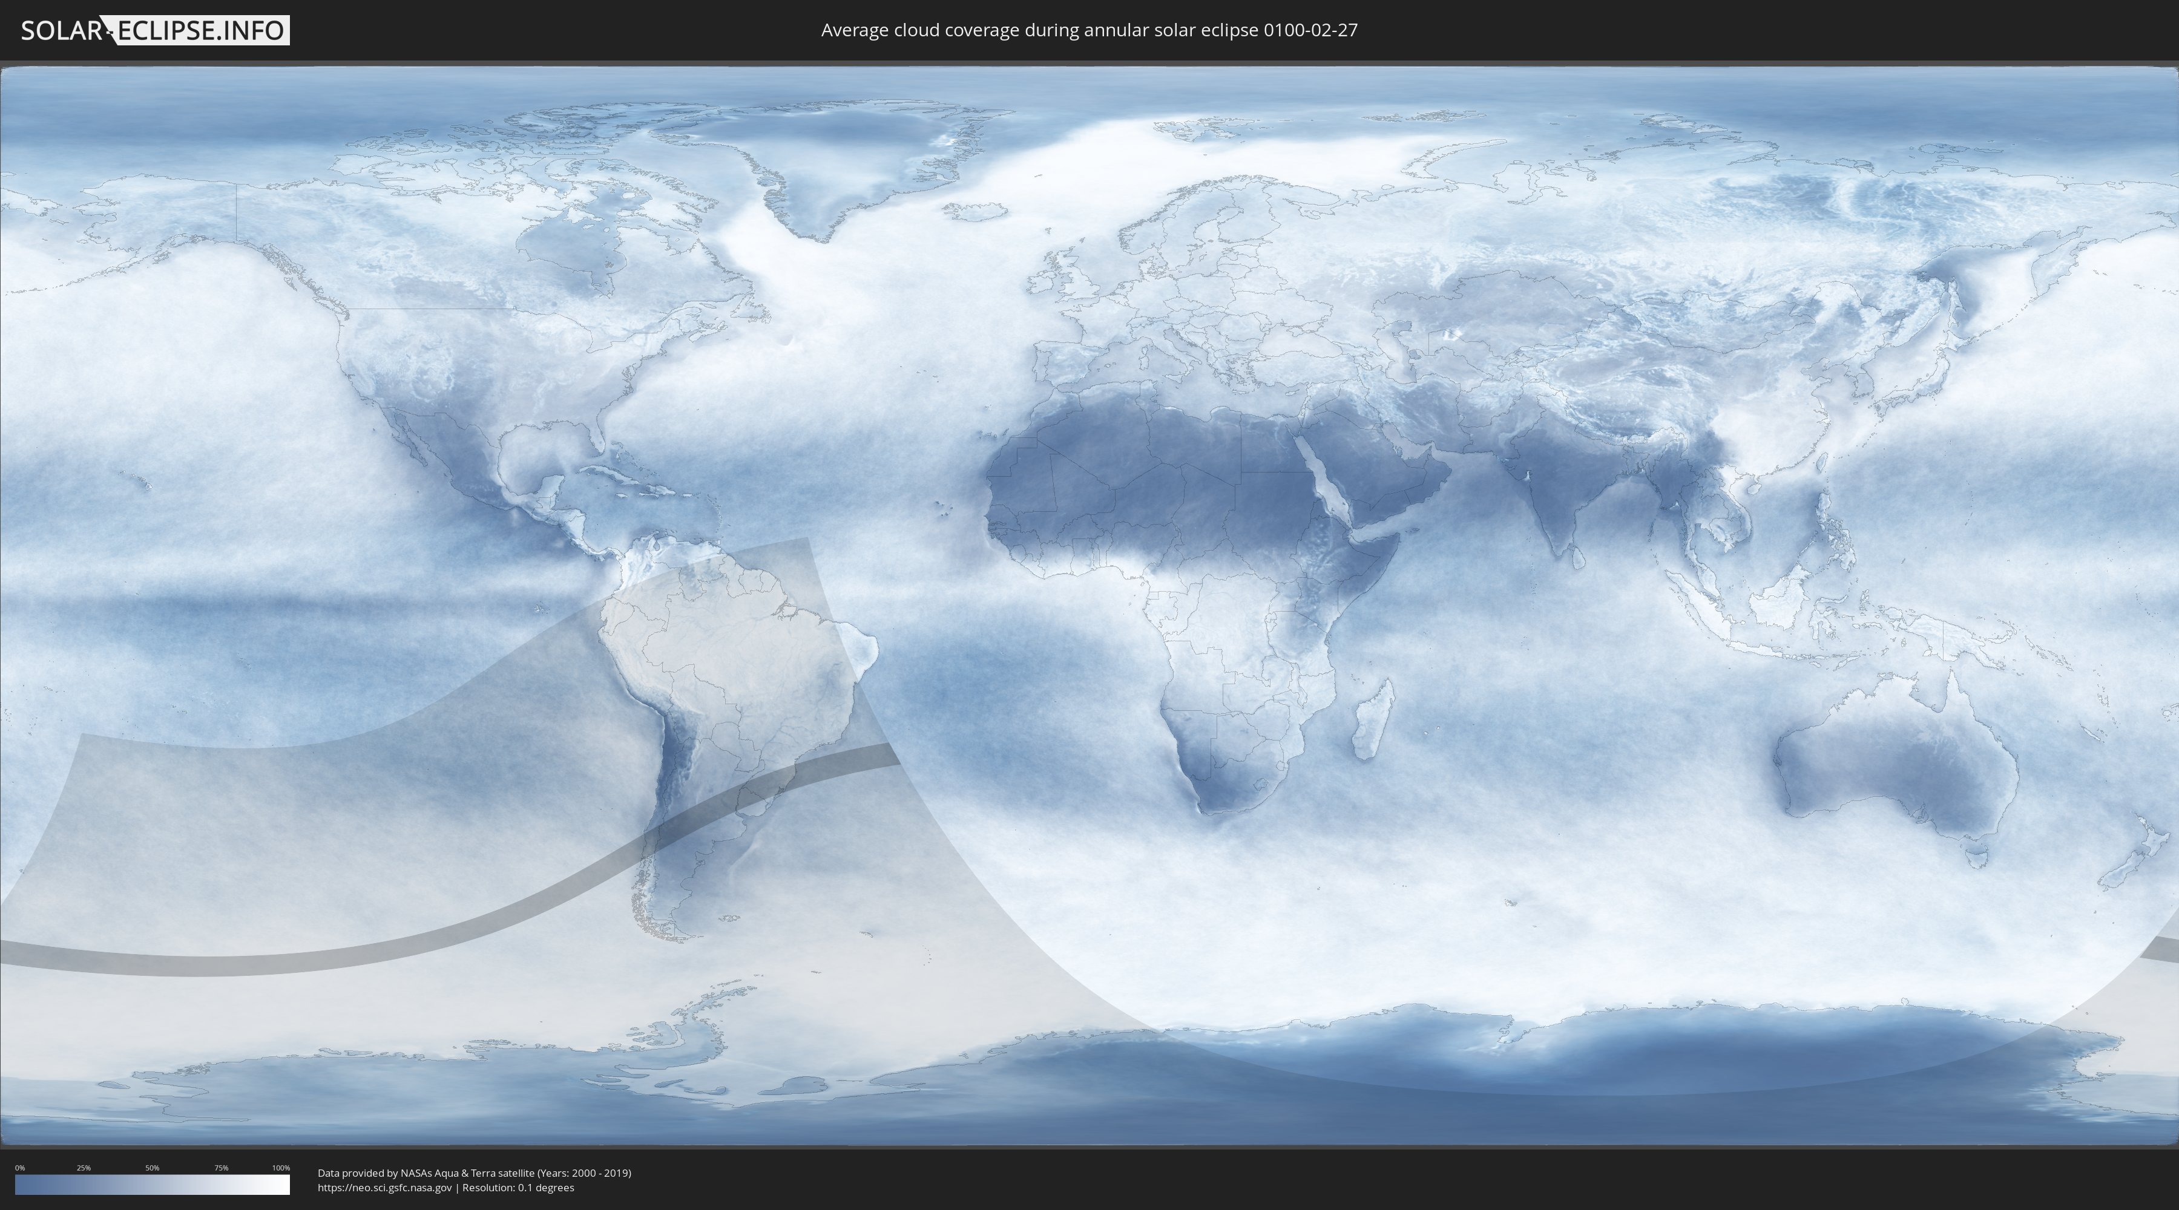This screenshot has height=1210, width=2179.
Task: Click the Resolution: 0.1 degrees text
Action: 518,1188
